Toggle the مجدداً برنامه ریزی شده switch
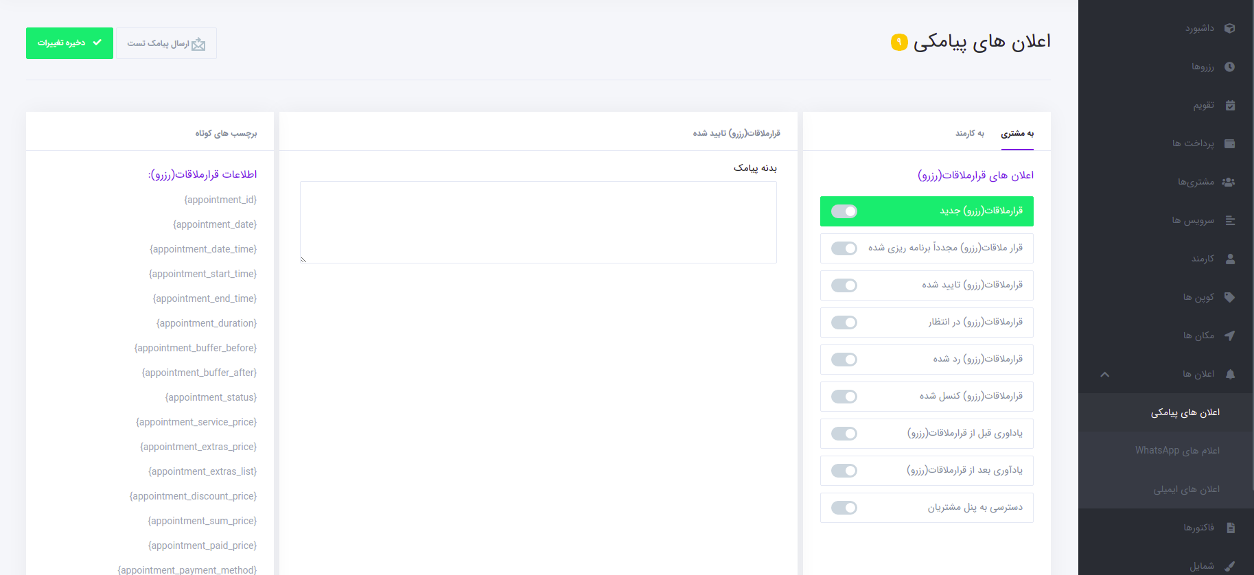 pos(844,248)
